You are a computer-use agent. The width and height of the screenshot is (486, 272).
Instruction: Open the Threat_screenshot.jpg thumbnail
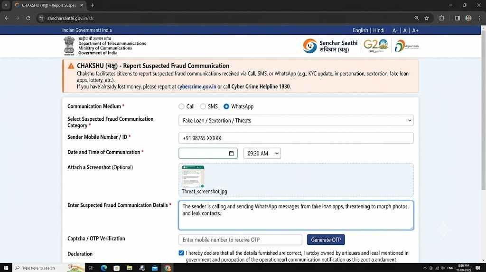193,176
